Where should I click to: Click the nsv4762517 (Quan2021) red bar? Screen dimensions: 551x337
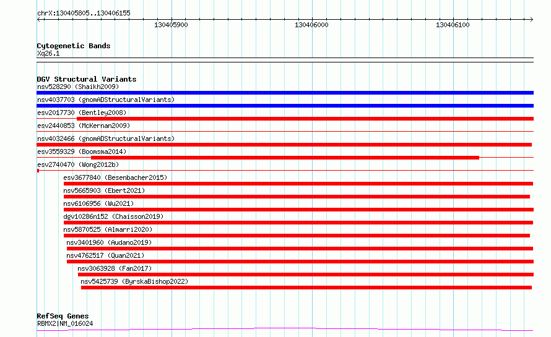(300, 262)
